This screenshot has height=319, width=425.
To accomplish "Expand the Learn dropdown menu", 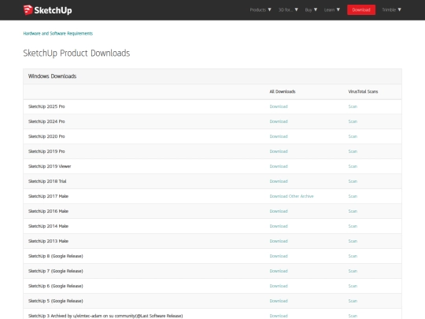I will coord(332,9).
